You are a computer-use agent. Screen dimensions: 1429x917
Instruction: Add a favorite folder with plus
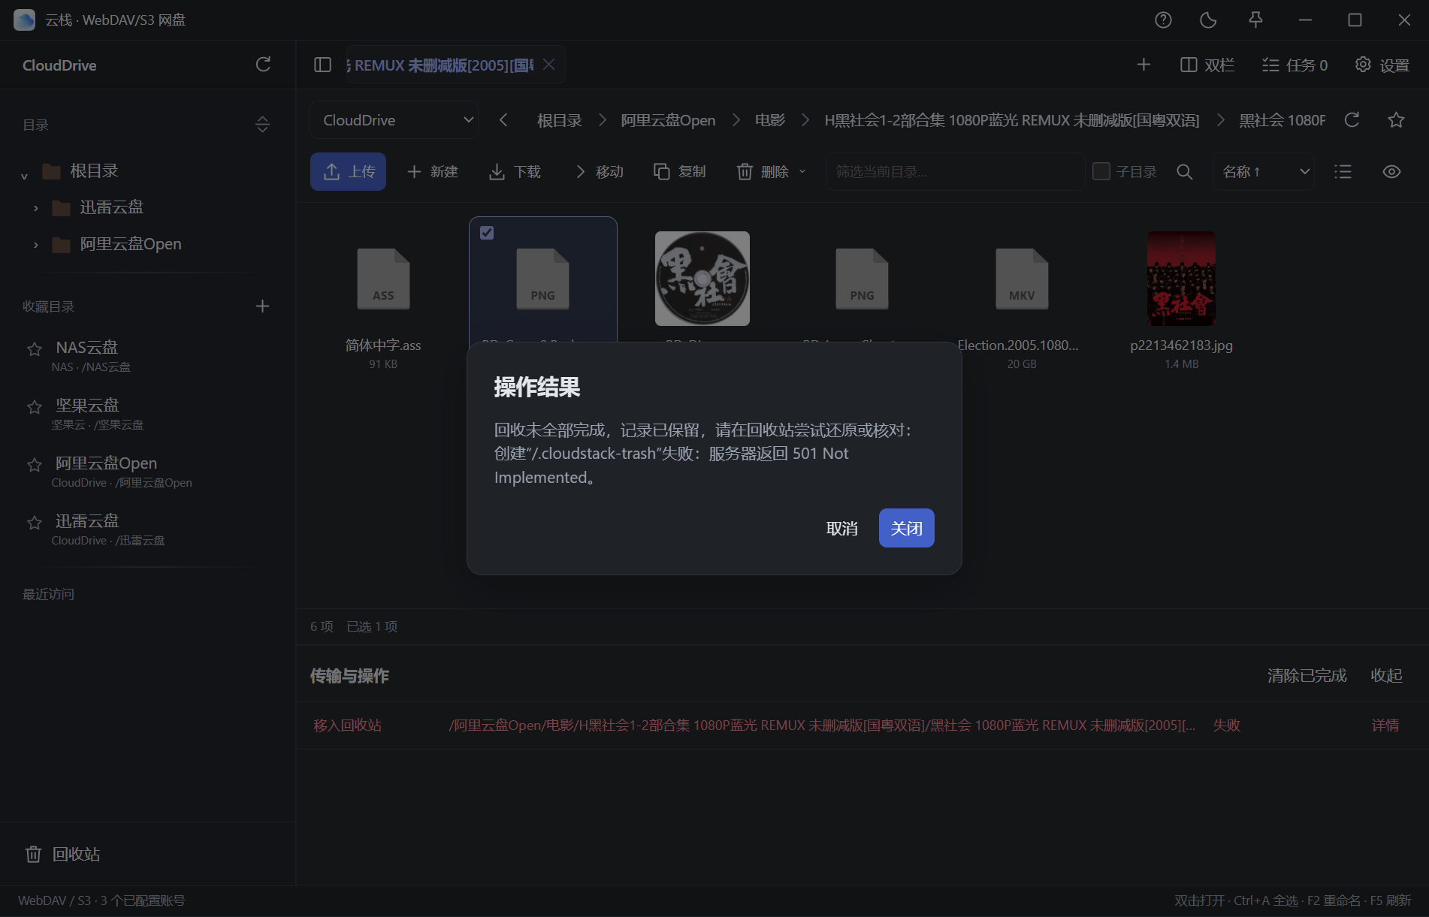point(262,306)
